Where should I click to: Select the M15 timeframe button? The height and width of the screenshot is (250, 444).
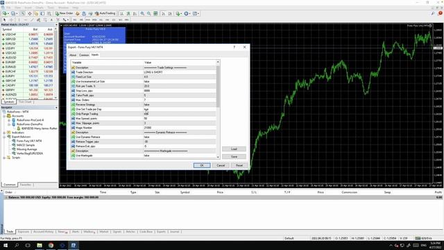(x=88, y=20)
